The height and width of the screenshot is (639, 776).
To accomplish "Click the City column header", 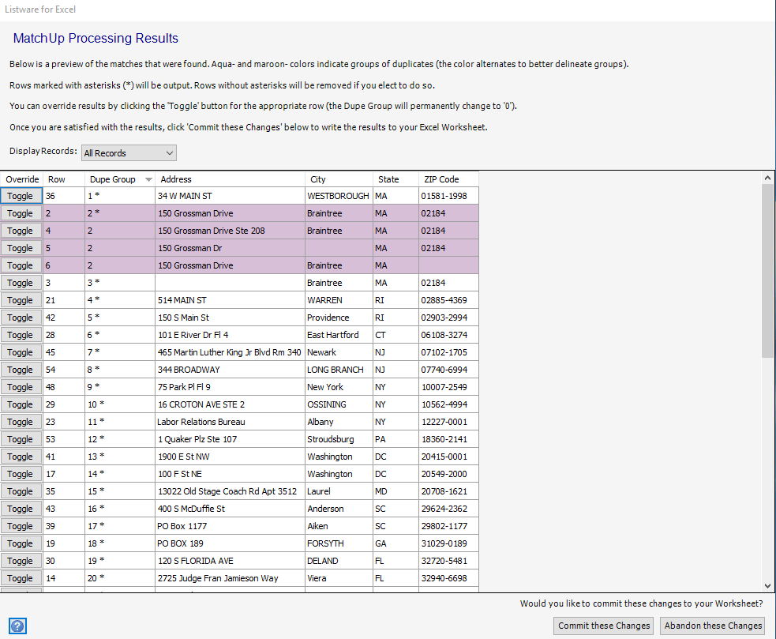I will pyautogui.click(x=338, y=179).
